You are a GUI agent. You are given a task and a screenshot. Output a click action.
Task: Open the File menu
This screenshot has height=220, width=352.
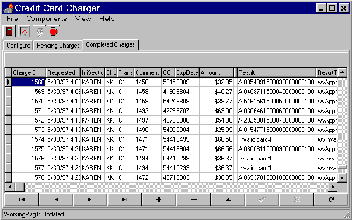tap(12, 19)
